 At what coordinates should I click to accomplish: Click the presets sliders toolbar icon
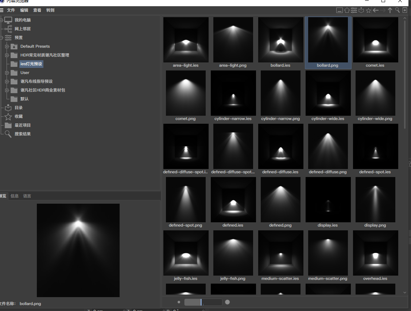[354, 10]
